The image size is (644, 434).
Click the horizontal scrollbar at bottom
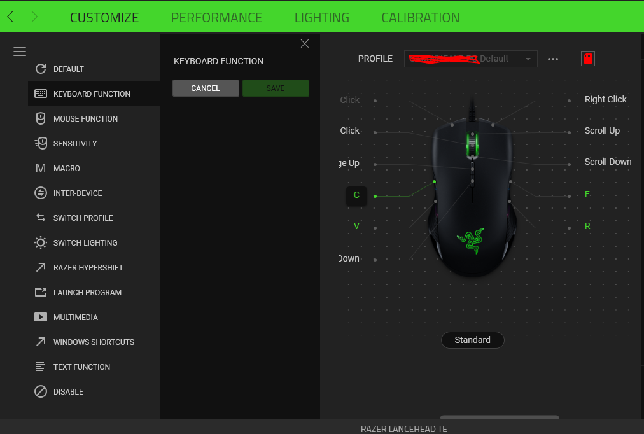point(500,417)
